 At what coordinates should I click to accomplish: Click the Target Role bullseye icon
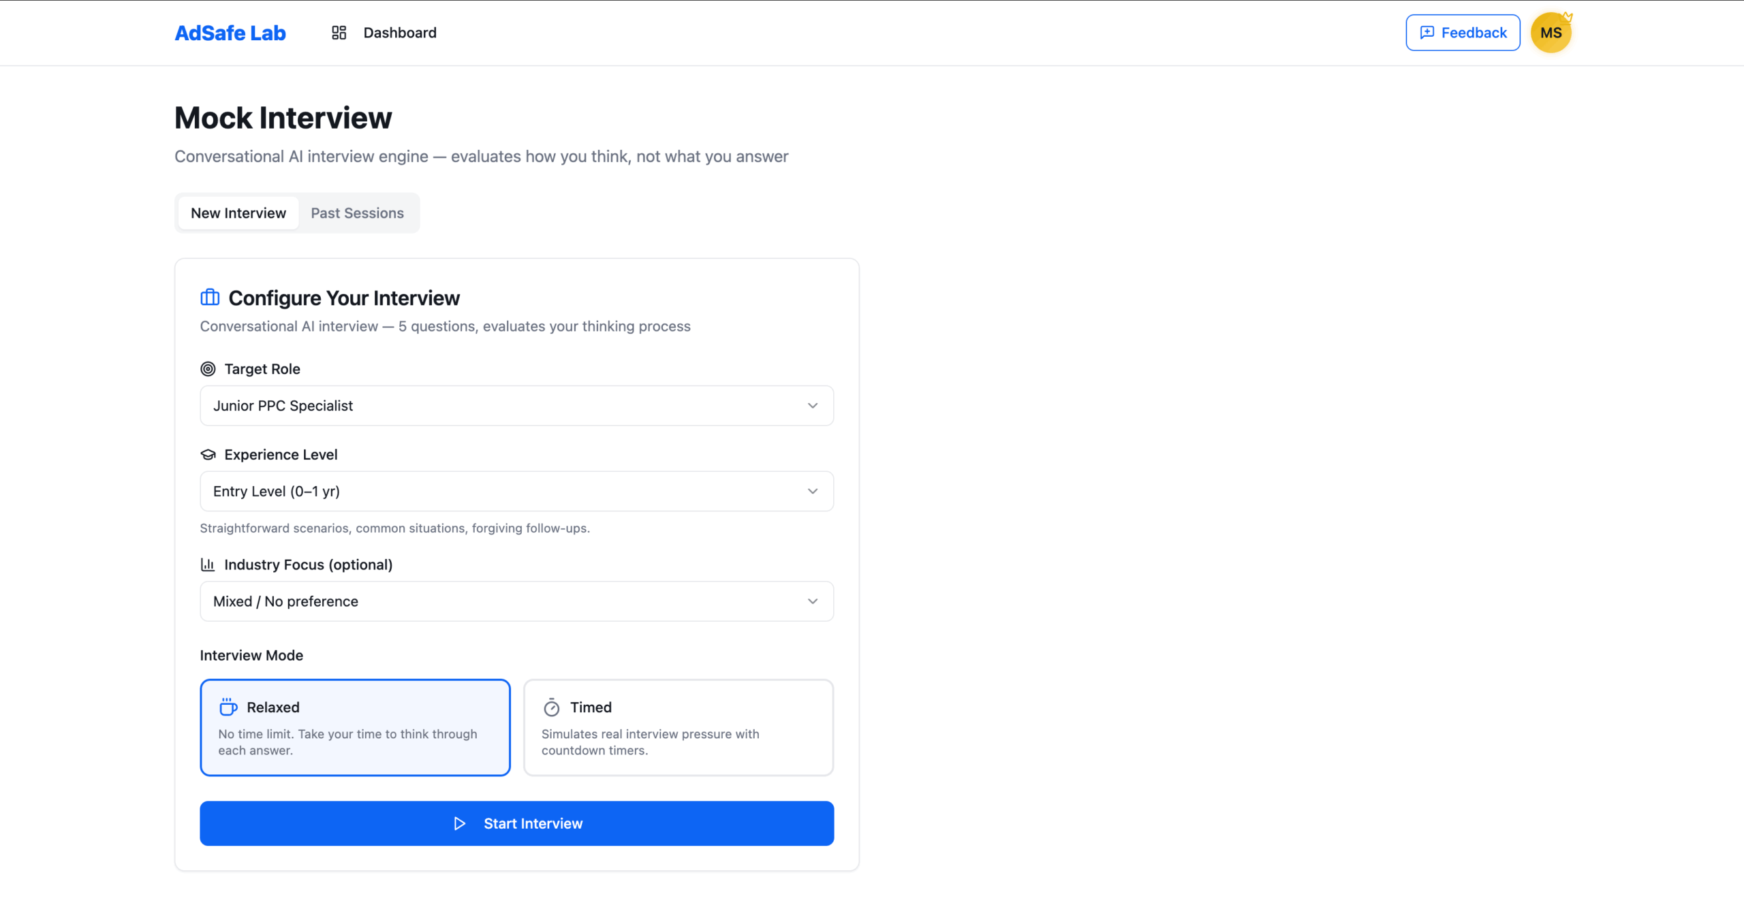point(208,369)
